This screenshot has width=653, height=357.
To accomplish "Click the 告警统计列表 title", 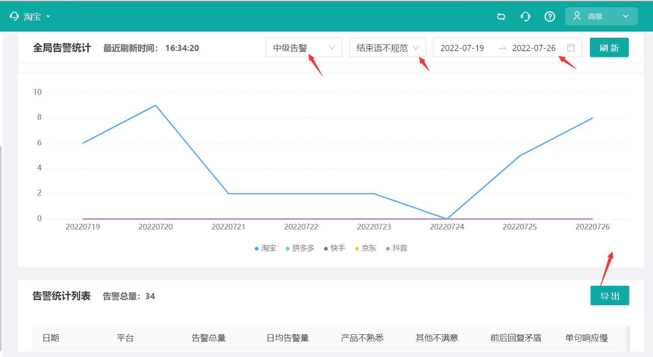I will coord(62,296).
